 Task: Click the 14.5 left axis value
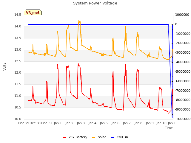click(18, 15)
